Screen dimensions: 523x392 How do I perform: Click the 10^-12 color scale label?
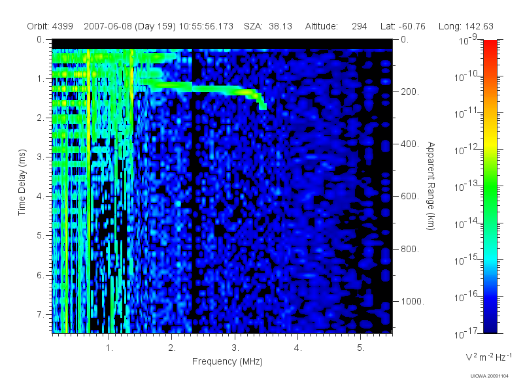(465, 150)
